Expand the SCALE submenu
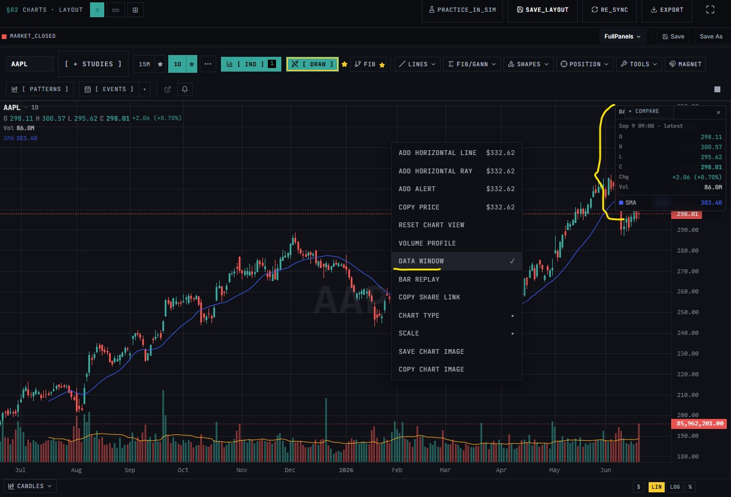The image size is (731, 497). pos(457,333)
